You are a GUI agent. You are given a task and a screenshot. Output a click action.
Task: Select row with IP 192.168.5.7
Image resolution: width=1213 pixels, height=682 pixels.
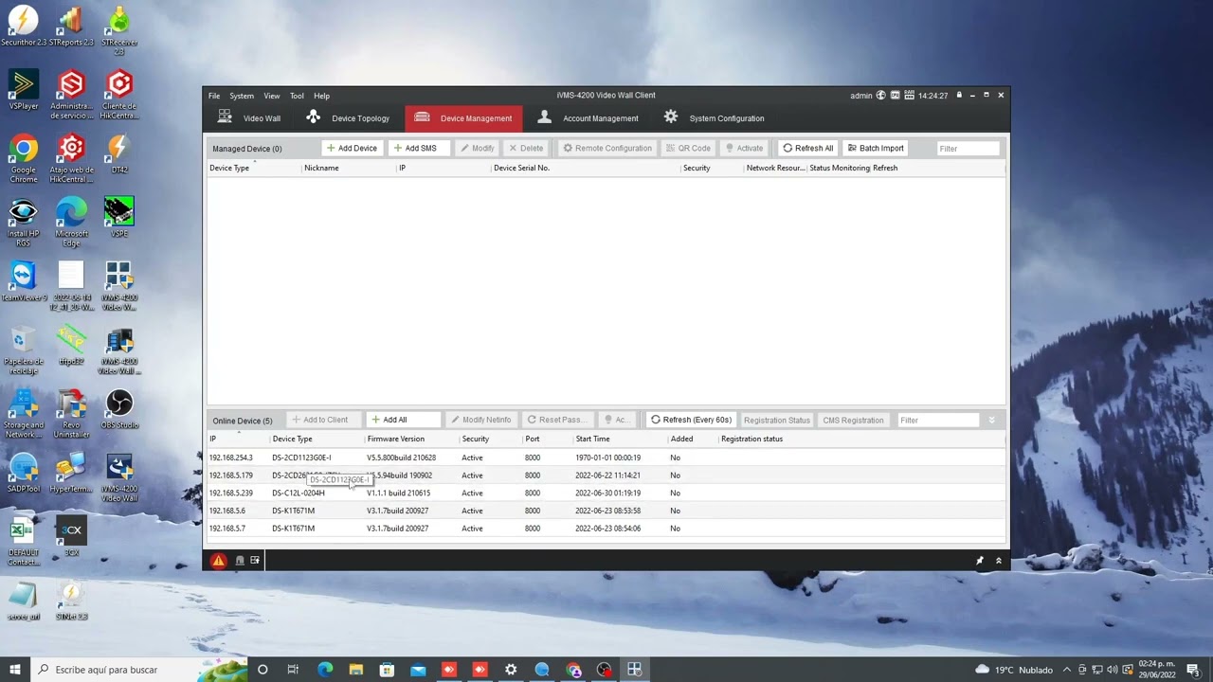tap(606, 529)
